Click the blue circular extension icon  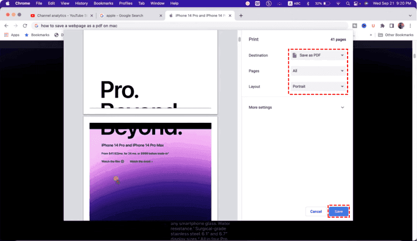coord(364,26)
